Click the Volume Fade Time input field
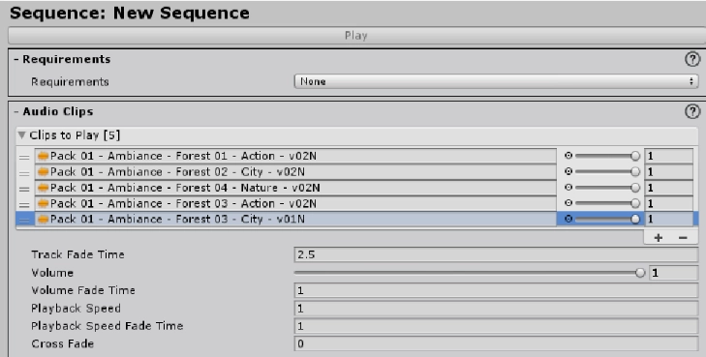The height and width of the screenshot is (357, 706). [x=496, y=290]
